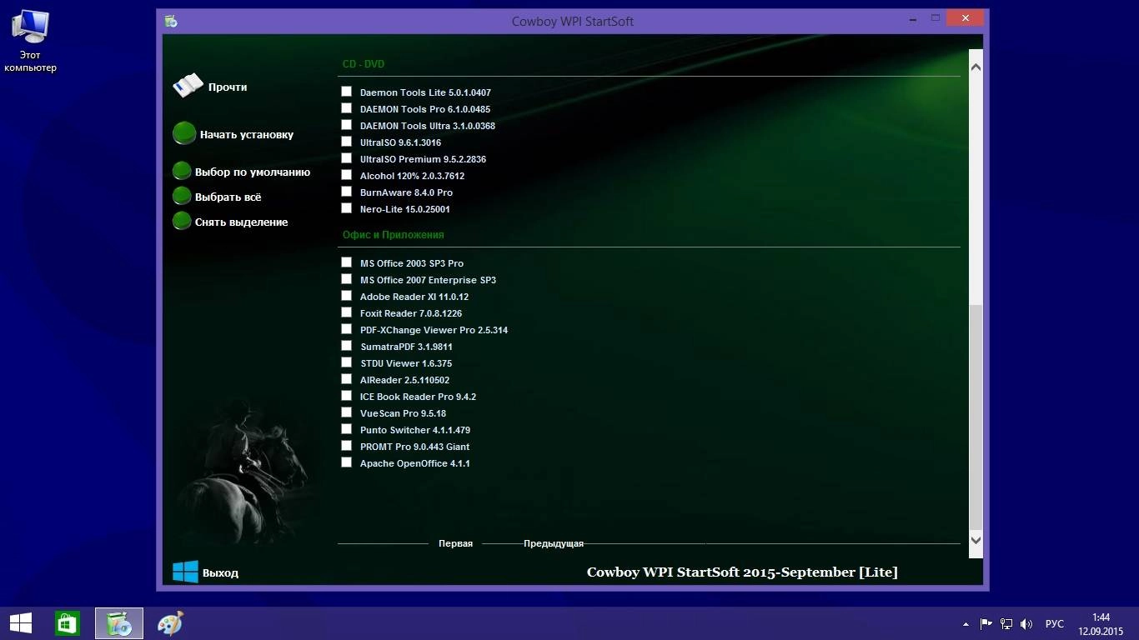This screenshot has width=1139, height=640.
Task: Check SumatraPDF 3.1.9811
Action: [x=346, y=346]
